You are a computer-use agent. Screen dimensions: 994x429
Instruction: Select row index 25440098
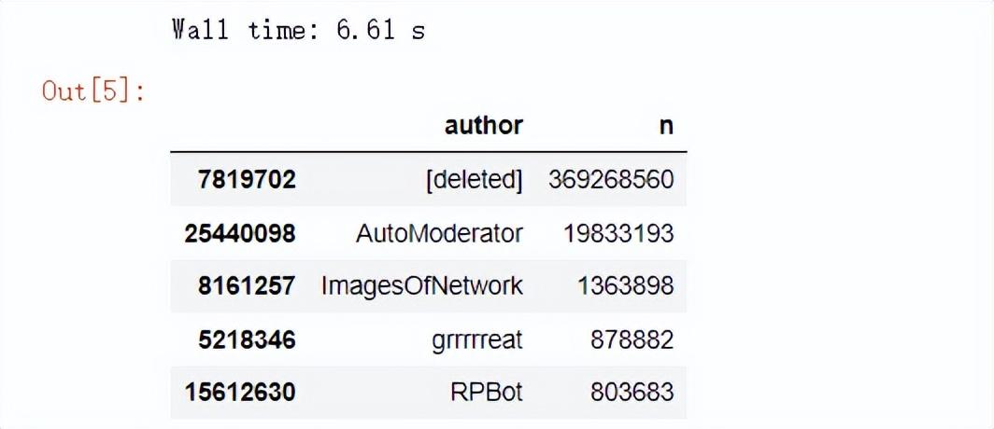[239, 233]
